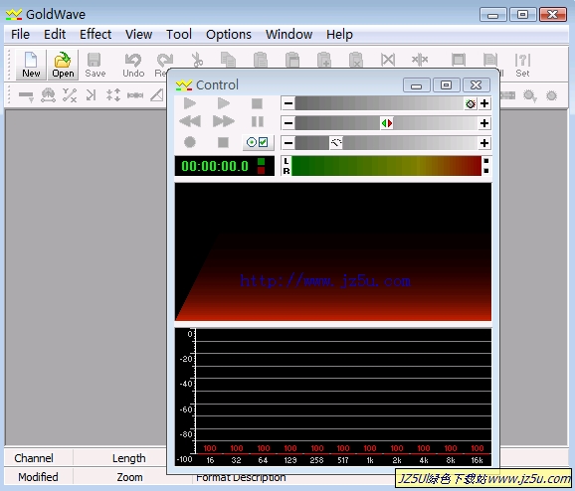575x491 pixels.
Task: Click the round record button in Control
Action: (x=190, y=142)
